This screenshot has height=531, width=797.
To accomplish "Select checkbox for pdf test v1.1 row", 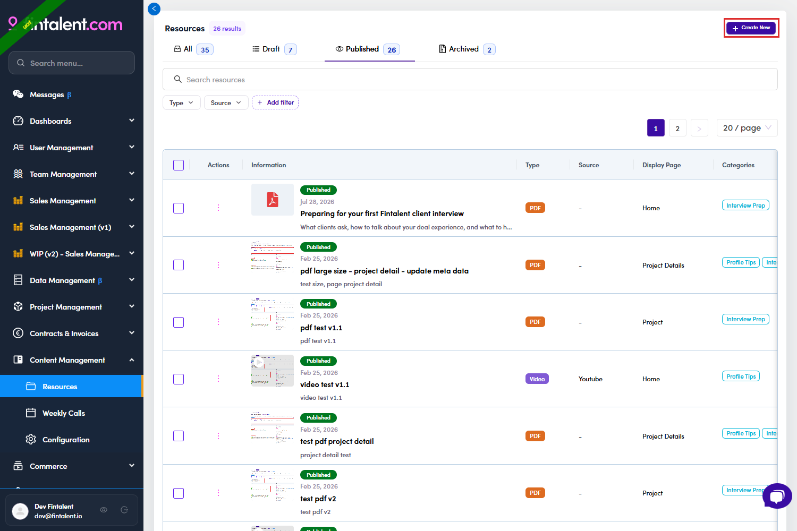I will [179, 322].
